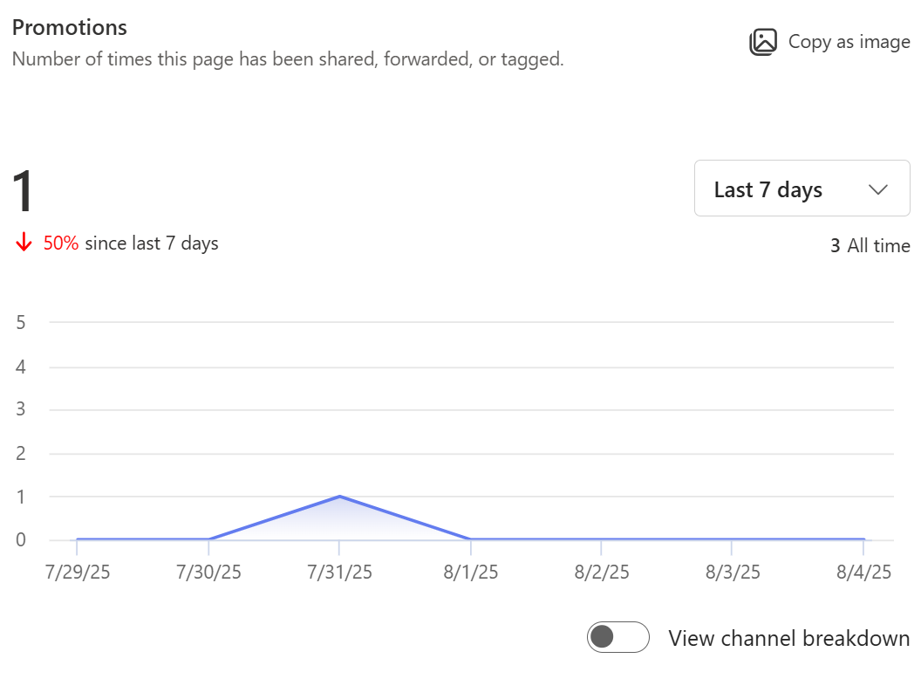Click the Copy as image text
The width and height of the screenshot is (921, 679).
click(849, 41)
